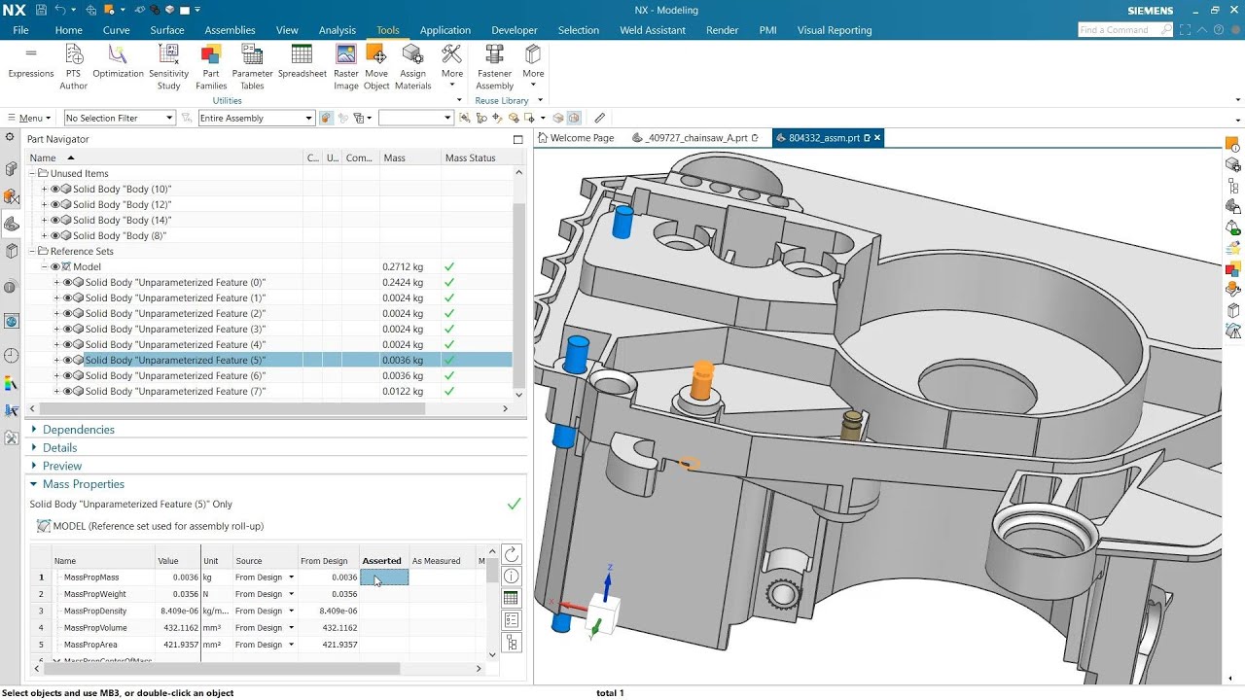This screenshot has width=1245, height=700.
Task: Toggle visibility eye of Model reference set
Action: point(55,267)
